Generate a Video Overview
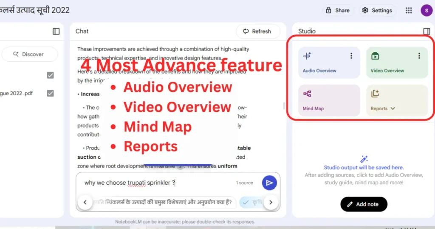The height and width of the screenshot is (229, 435). [397, 63]
